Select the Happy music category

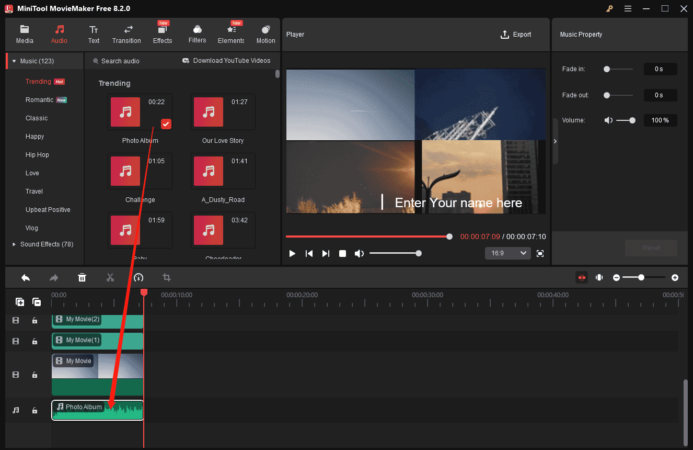click(35, 137)
